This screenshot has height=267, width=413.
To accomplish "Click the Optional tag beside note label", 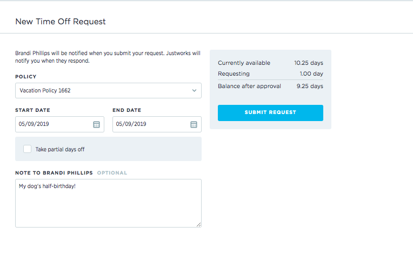I will tap(112, 173).
